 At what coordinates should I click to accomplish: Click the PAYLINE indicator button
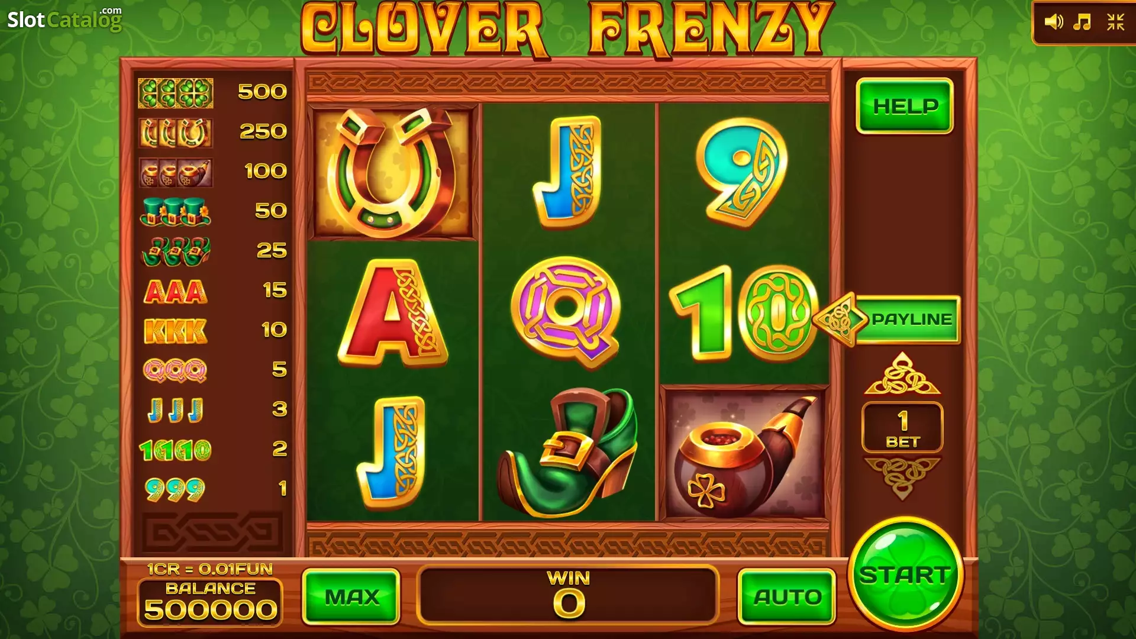pos(887,319)
